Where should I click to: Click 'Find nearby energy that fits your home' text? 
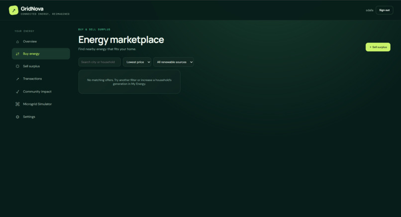click(x=107, y=49)
